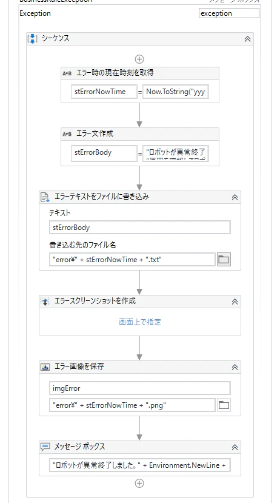Click the imgError image input field

pyautogui.click(x=140, y=388)
